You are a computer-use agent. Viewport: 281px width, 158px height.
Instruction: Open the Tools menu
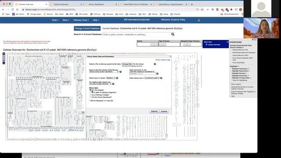pos(55,20)
